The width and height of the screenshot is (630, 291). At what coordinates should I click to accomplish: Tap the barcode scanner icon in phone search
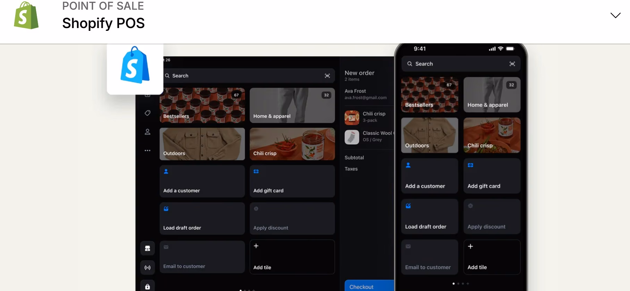coord(512,64)
